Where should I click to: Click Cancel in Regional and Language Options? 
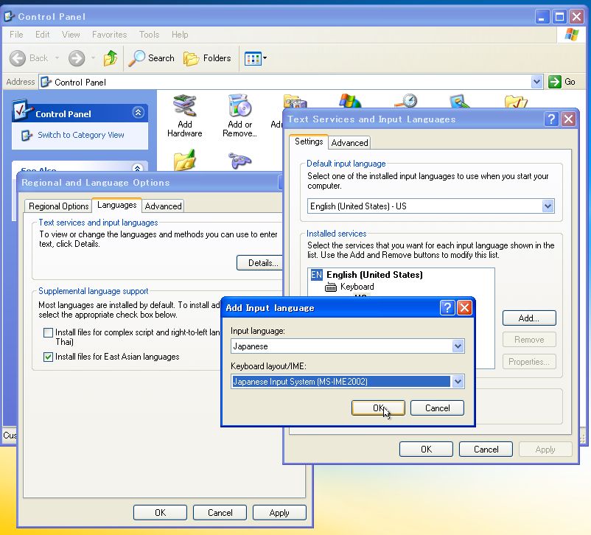220,513
